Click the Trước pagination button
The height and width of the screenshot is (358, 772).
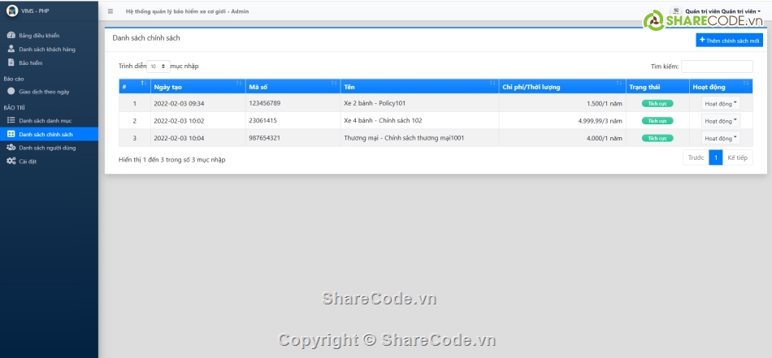(x=696, y=158)
